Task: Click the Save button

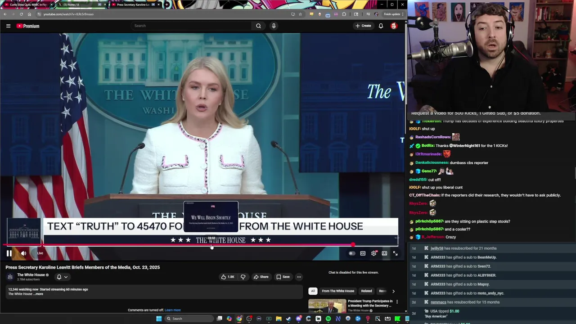Action: (x=283, y=277)
